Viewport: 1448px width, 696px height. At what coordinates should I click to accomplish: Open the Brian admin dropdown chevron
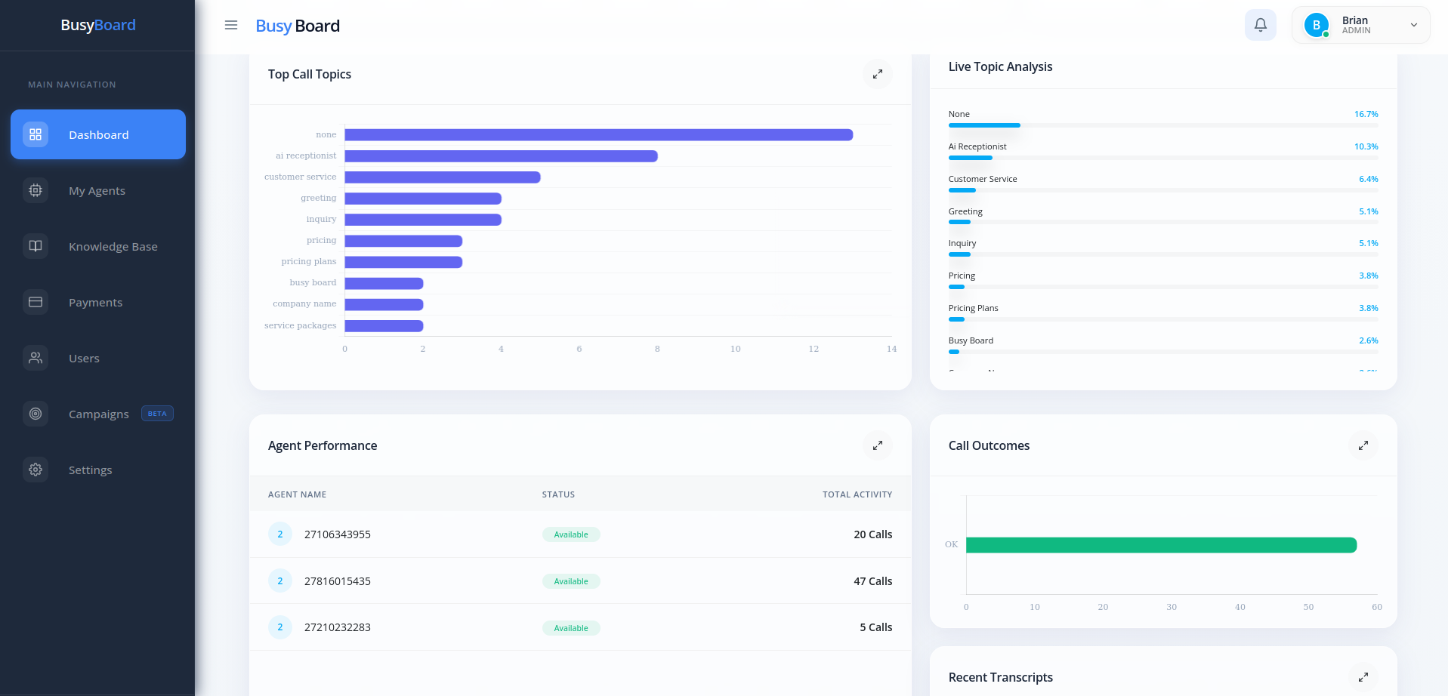tap(1414, 25)
